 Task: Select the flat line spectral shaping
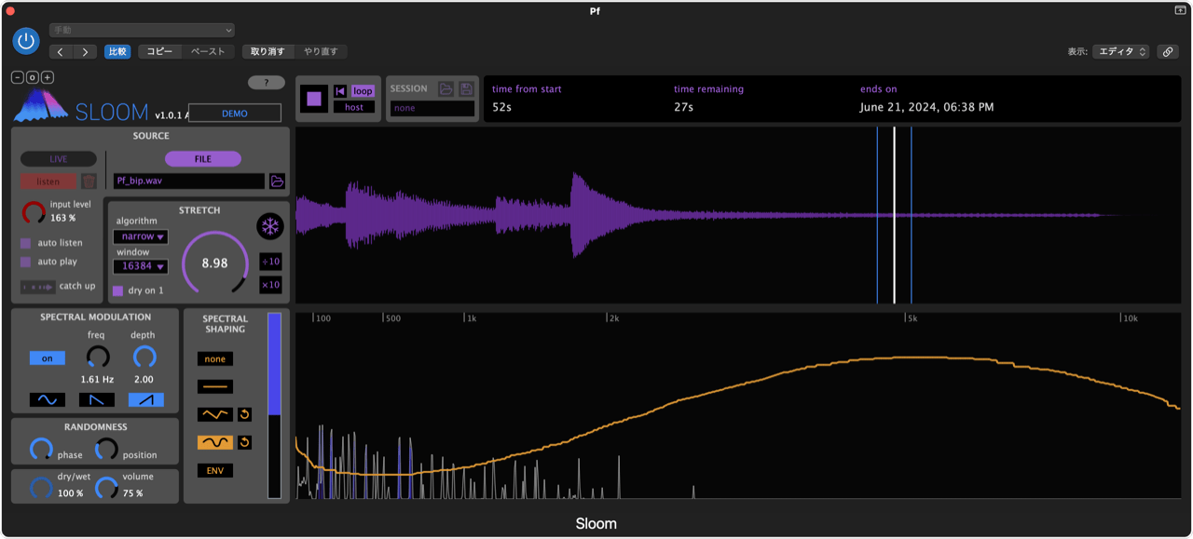(215, 387)
